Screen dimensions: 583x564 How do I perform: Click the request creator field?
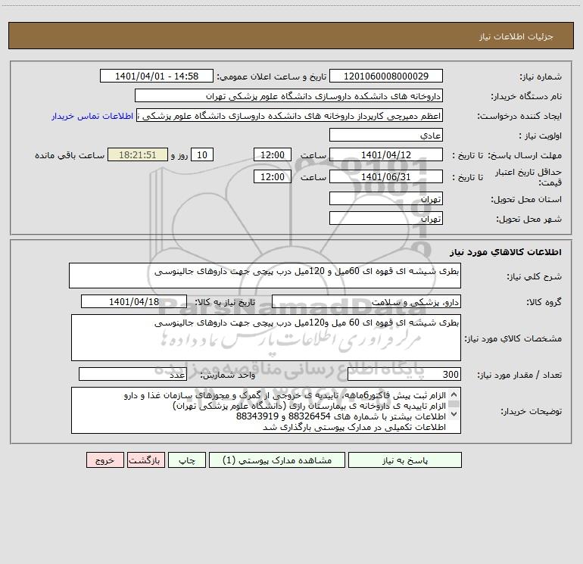[290, 116]
